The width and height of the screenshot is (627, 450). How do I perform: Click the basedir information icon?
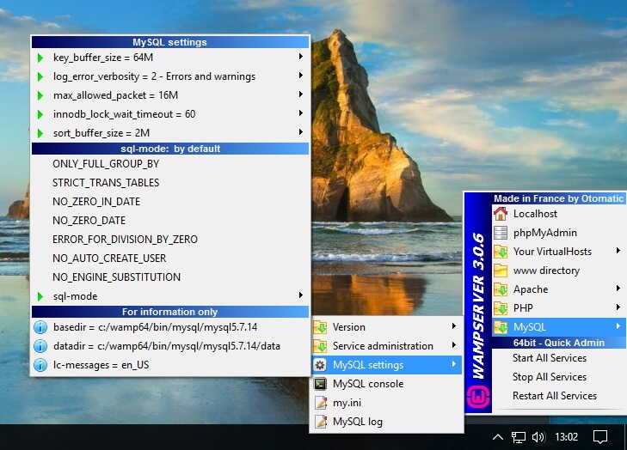coord(40,327)
